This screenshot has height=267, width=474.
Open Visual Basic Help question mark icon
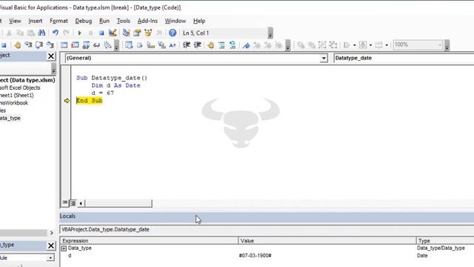click(x=173, y=33)
